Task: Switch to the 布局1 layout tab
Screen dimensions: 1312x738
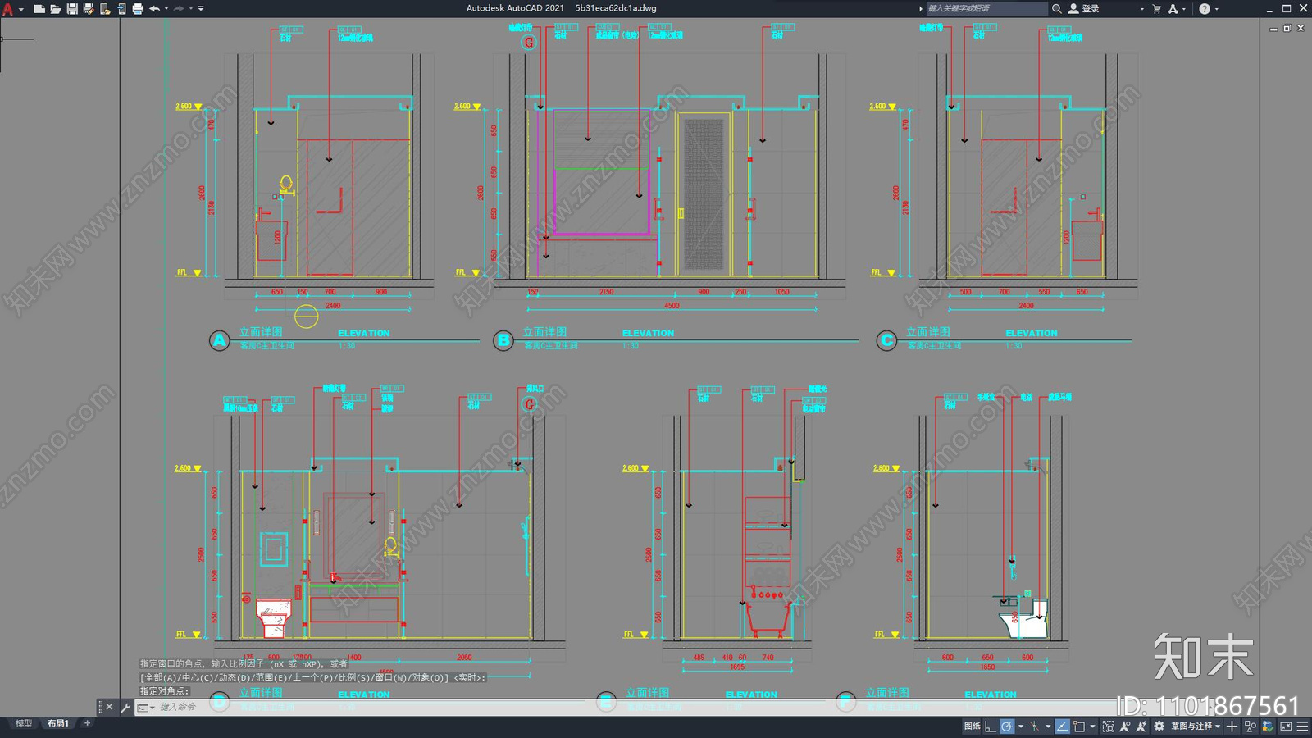Action: point(57,723)
